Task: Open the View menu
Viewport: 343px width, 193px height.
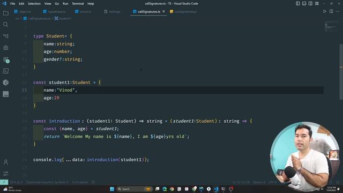Action: coord(48,4)
